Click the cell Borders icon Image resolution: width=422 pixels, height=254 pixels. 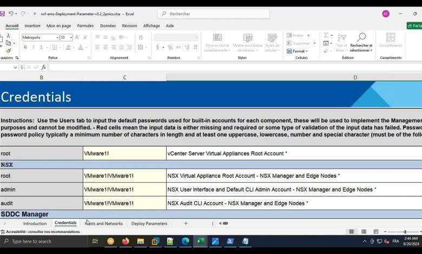55,48
